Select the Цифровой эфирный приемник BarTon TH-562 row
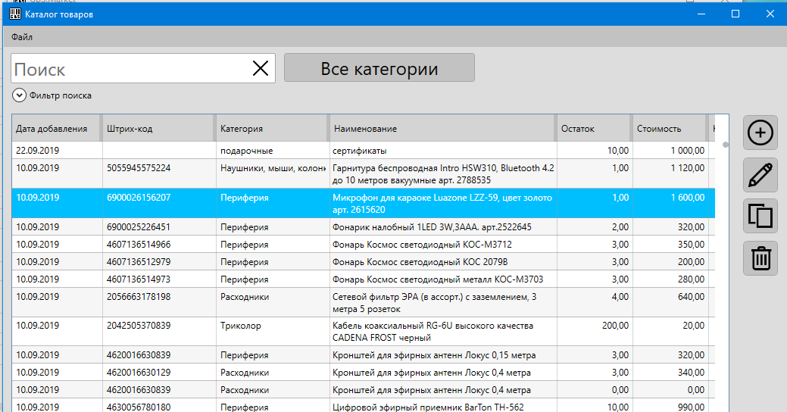The height and width of the screenshot is (412, 787). coord(364,405)
